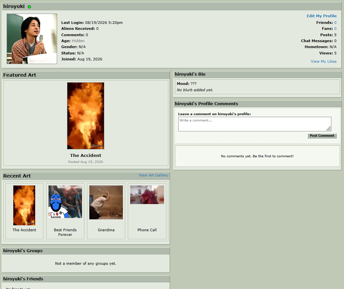The image size is (344, 289).
Task: Click the Featured Art section header
Action: [86, 75]
